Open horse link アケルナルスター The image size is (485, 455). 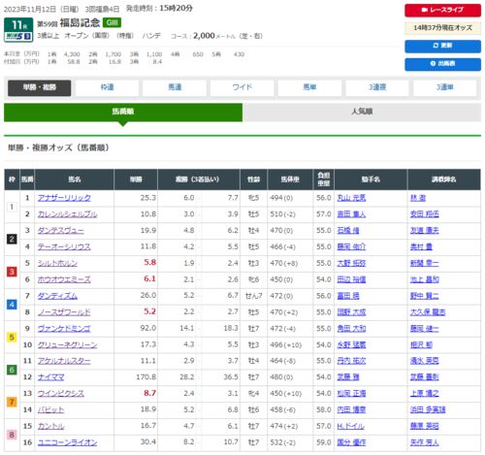click(64, 361)
